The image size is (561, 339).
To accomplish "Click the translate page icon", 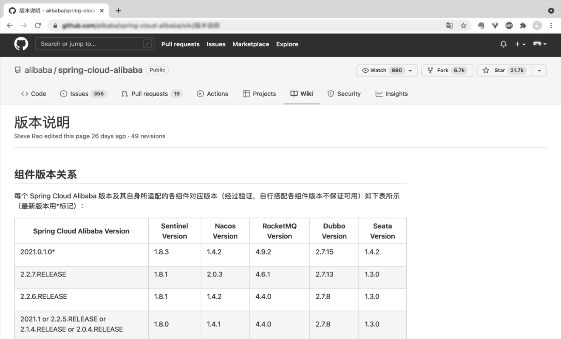I will point(450,26).
